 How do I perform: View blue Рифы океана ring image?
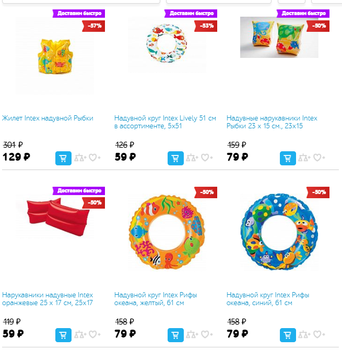coord(279,232)
